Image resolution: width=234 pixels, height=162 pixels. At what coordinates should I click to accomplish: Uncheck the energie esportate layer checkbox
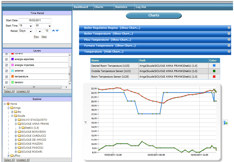(7, 59)
